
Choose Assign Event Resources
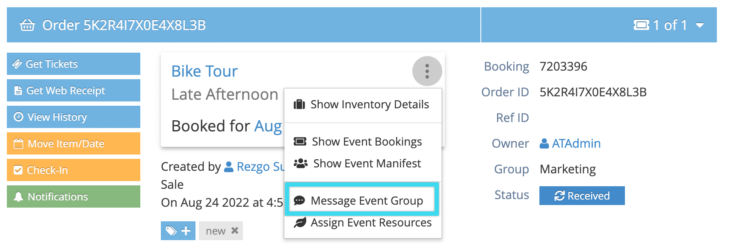pos(362,223)
